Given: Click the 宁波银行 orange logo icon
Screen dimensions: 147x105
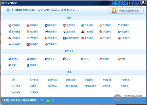Looking at the screenshot, I should (x=101, y=25).
